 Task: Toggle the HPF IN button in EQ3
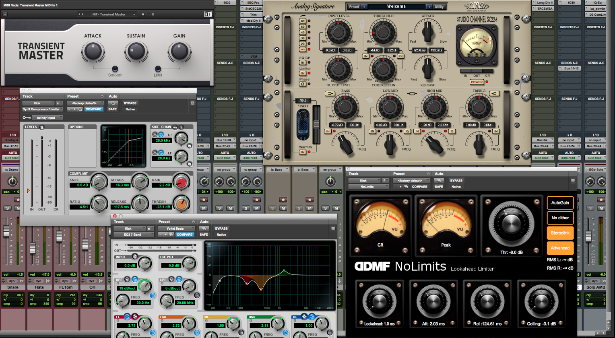[153, 295]
